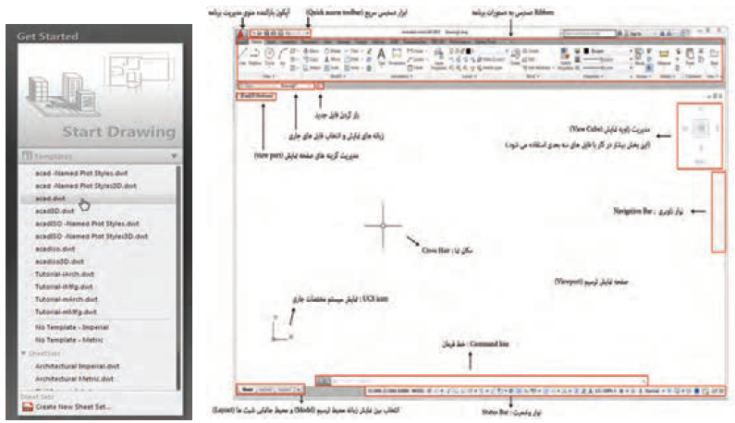Select template acad -Named Plot Styles3D.dwt
735x423 pixels.
click(86, 186)
